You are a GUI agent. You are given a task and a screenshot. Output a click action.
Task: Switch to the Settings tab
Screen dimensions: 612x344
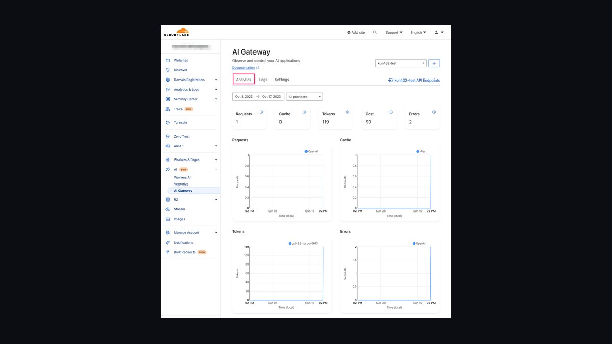[282, 80]
